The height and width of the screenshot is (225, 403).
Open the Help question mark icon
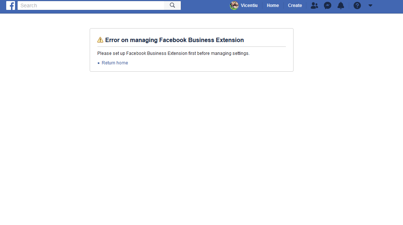pos(357,5)
